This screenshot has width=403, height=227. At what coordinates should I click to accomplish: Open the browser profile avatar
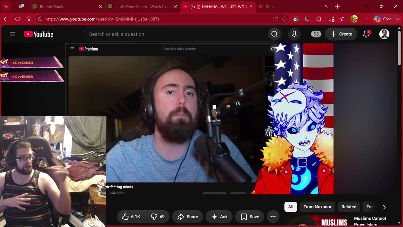(x=354, y=19)
